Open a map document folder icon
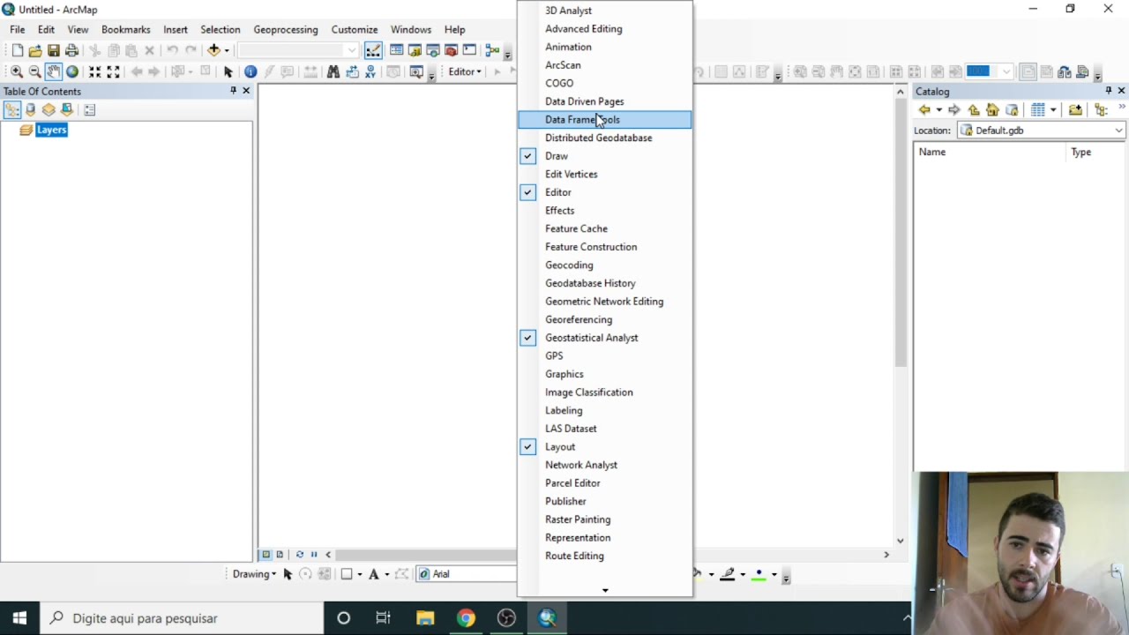Viewport: 1129px width, 635px height. coord(35,50)
